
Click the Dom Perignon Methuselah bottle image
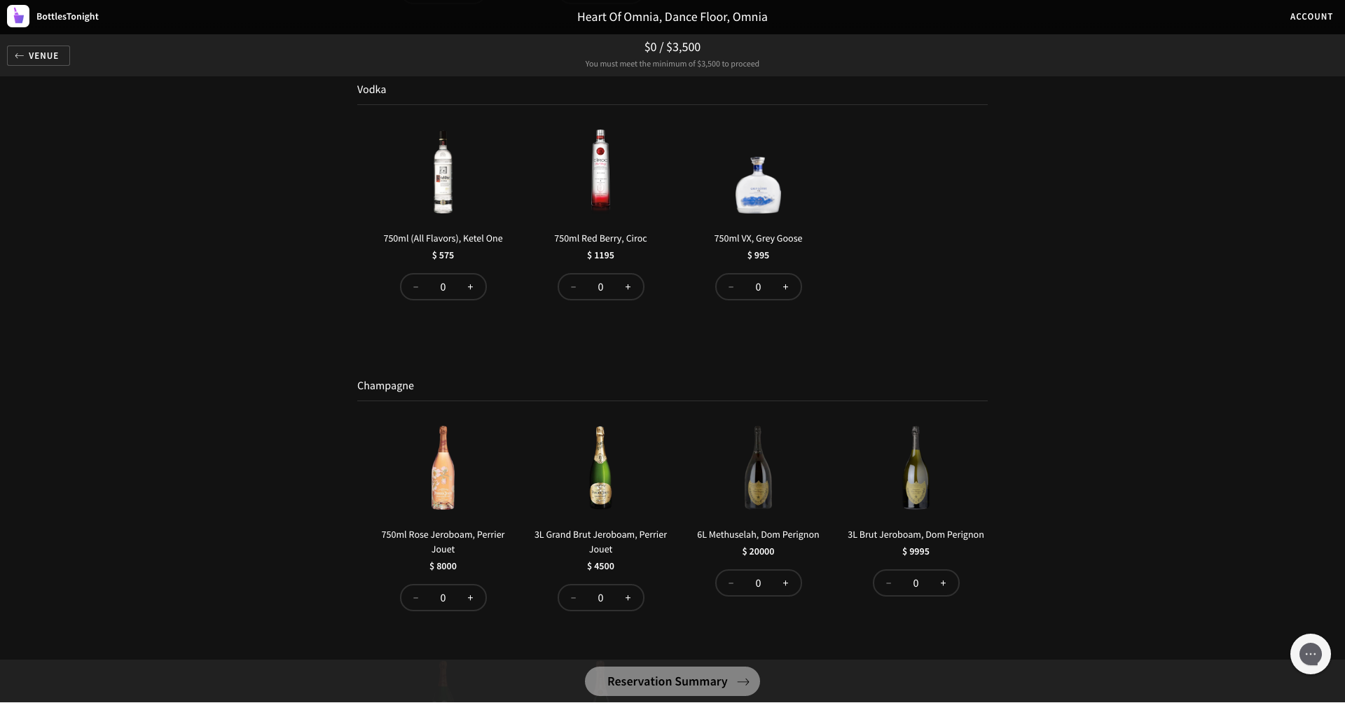(757, 467)
